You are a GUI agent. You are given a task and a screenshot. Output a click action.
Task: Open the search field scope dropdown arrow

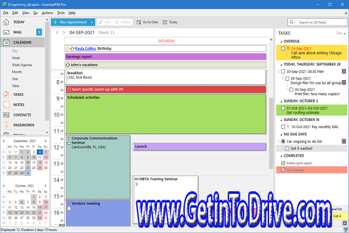tap(295, 22)
